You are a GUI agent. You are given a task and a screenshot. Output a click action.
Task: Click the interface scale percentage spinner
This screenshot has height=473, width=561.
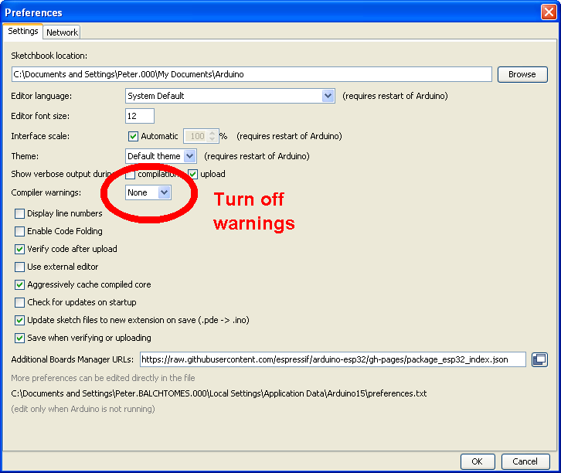(x=201, y=136)
